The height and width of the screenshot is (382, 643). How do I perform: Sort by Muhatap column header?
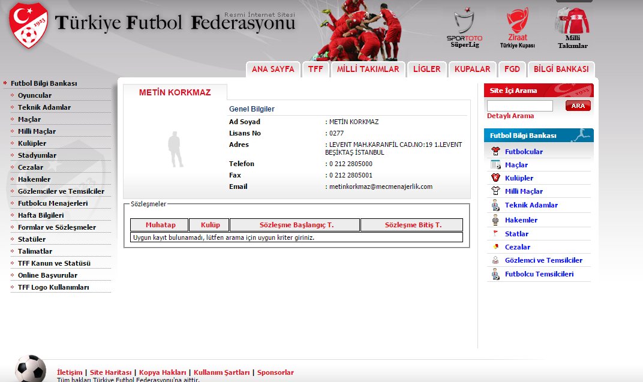coord(160,225)
